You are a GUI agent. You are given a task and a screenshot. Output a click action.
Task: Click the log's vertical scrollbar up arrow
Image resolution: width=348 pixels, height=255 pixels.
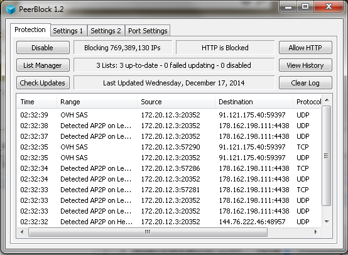(x=327, y=100)
